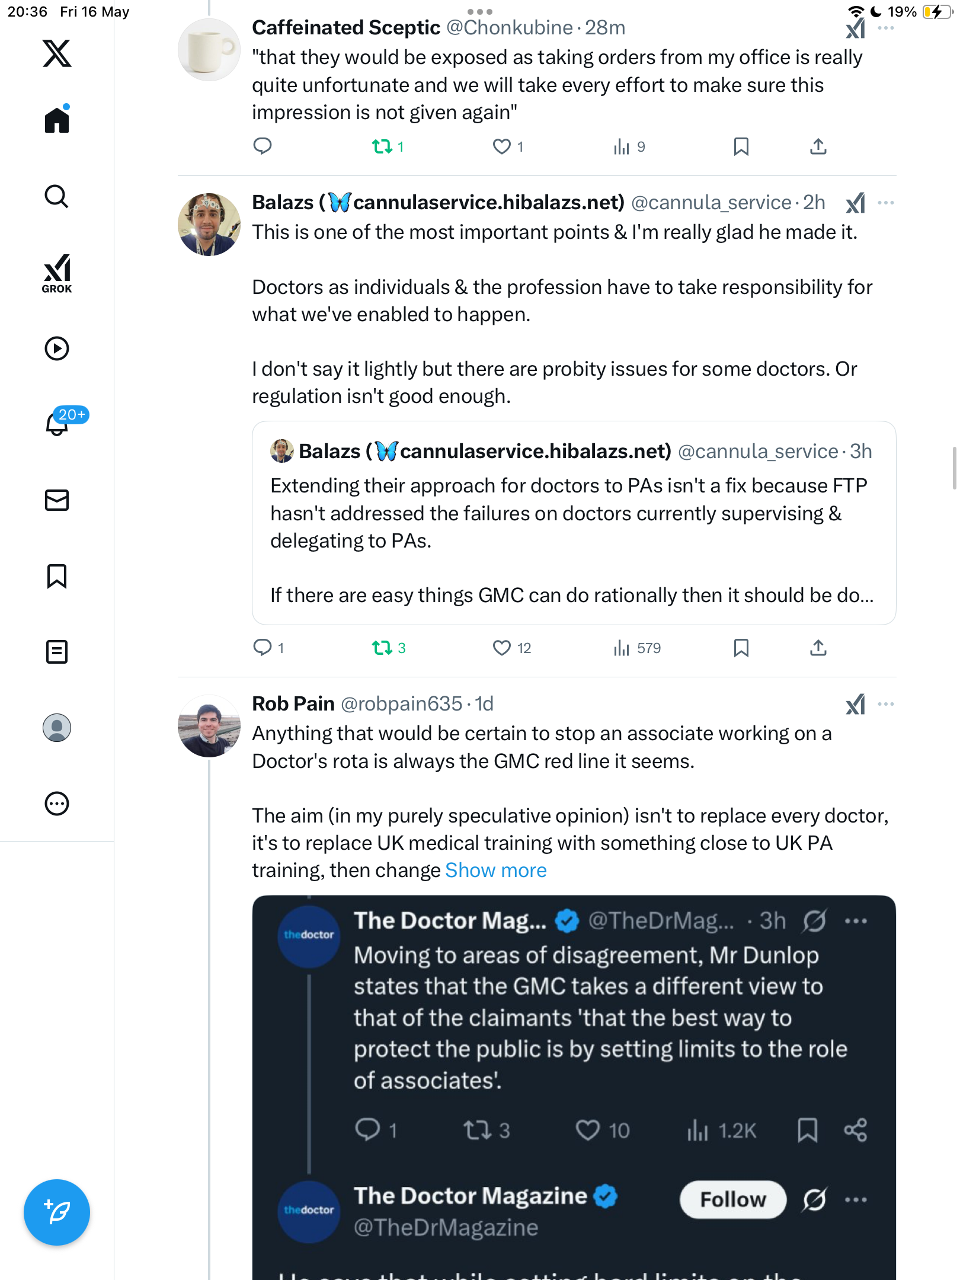Image resolution: width=960 pixels, height=1280 pixels.
Task: Open @cannula_service profile handle link
Action: point(711,203)
